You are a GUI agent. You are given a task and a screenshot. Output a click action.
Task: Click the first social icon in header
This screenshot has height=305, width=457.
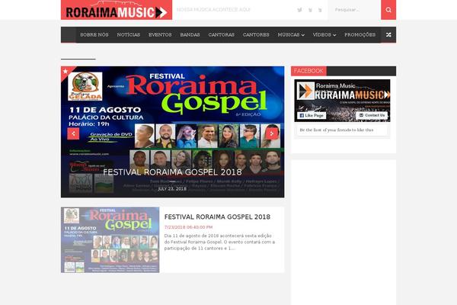[x=299, y=10]
